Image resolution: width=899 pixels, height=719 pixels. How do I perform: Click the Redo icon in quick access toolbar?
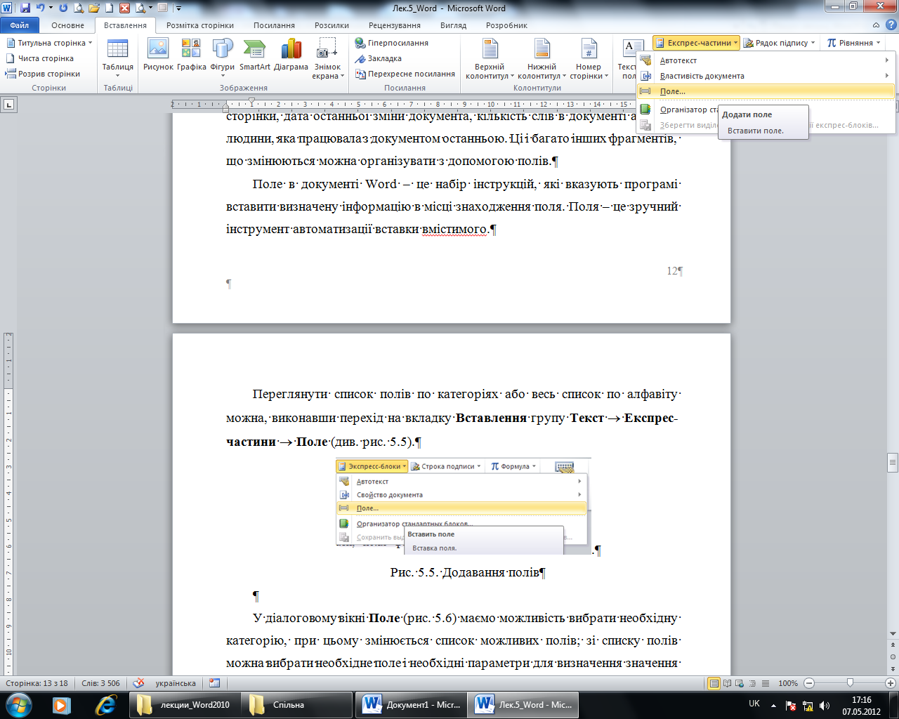[x=64, y=8]
